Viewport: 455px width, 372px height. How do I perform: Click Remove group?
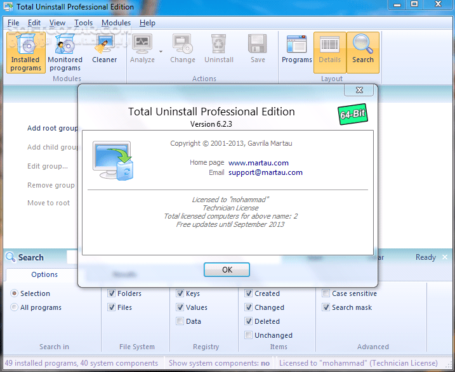(51, 185)
